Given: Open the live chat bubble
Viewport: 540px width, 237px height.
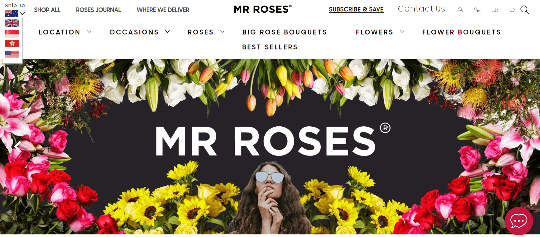Looking at the screenshot, I should click(x=519, y=221).
